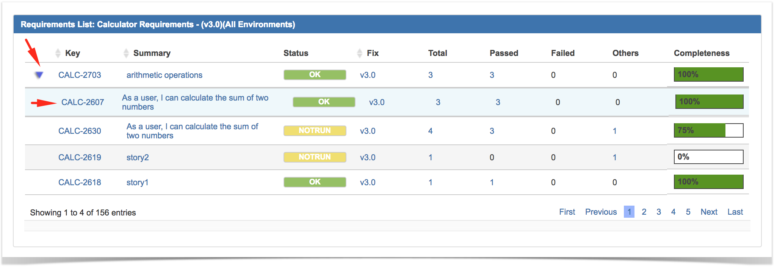Go to the Next page
Viewport: 777px width, 268px height.
coord(708,212)
